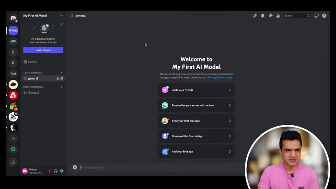
Task: Switch to the MfV server
Action: 13,41
